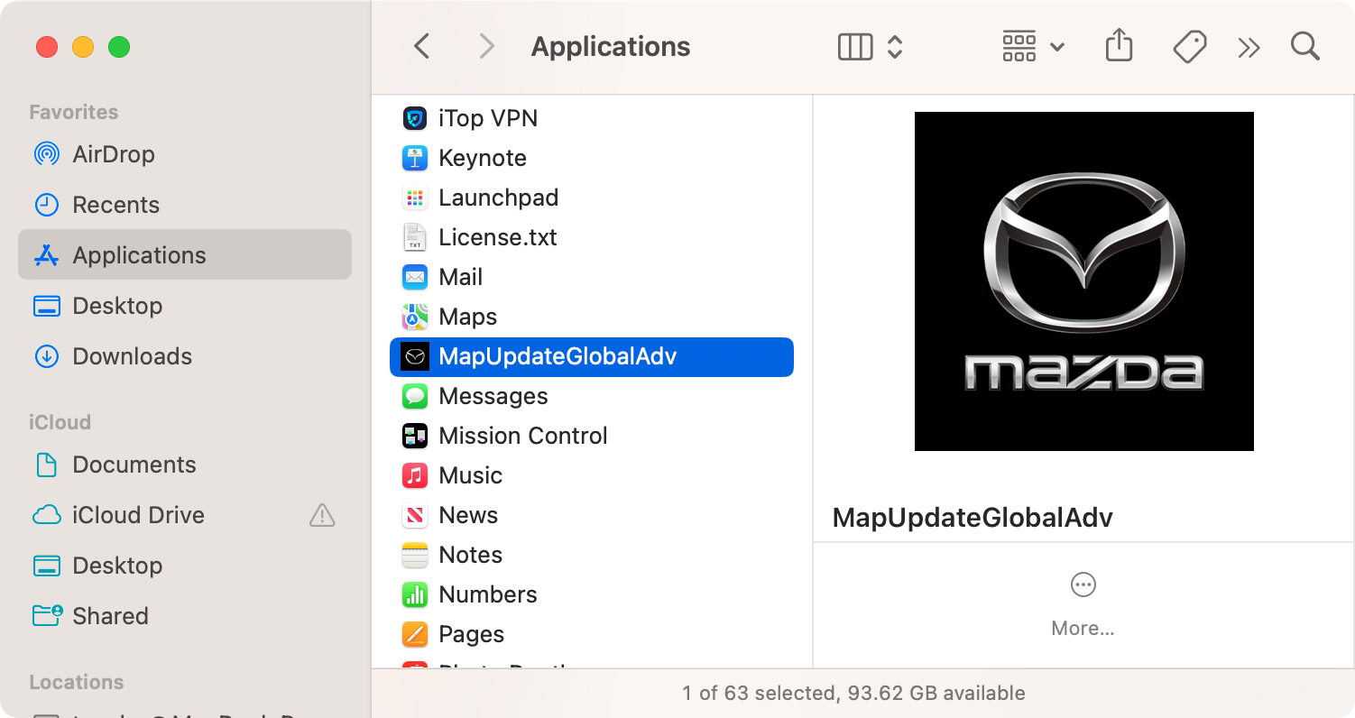Click the status bar selection text
The image size is (1355, 718).
click(853, 694)
